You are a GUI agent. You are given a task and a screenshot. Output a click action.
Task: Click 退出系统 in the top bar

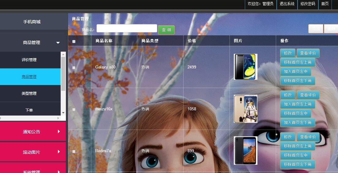pos(287,4)
